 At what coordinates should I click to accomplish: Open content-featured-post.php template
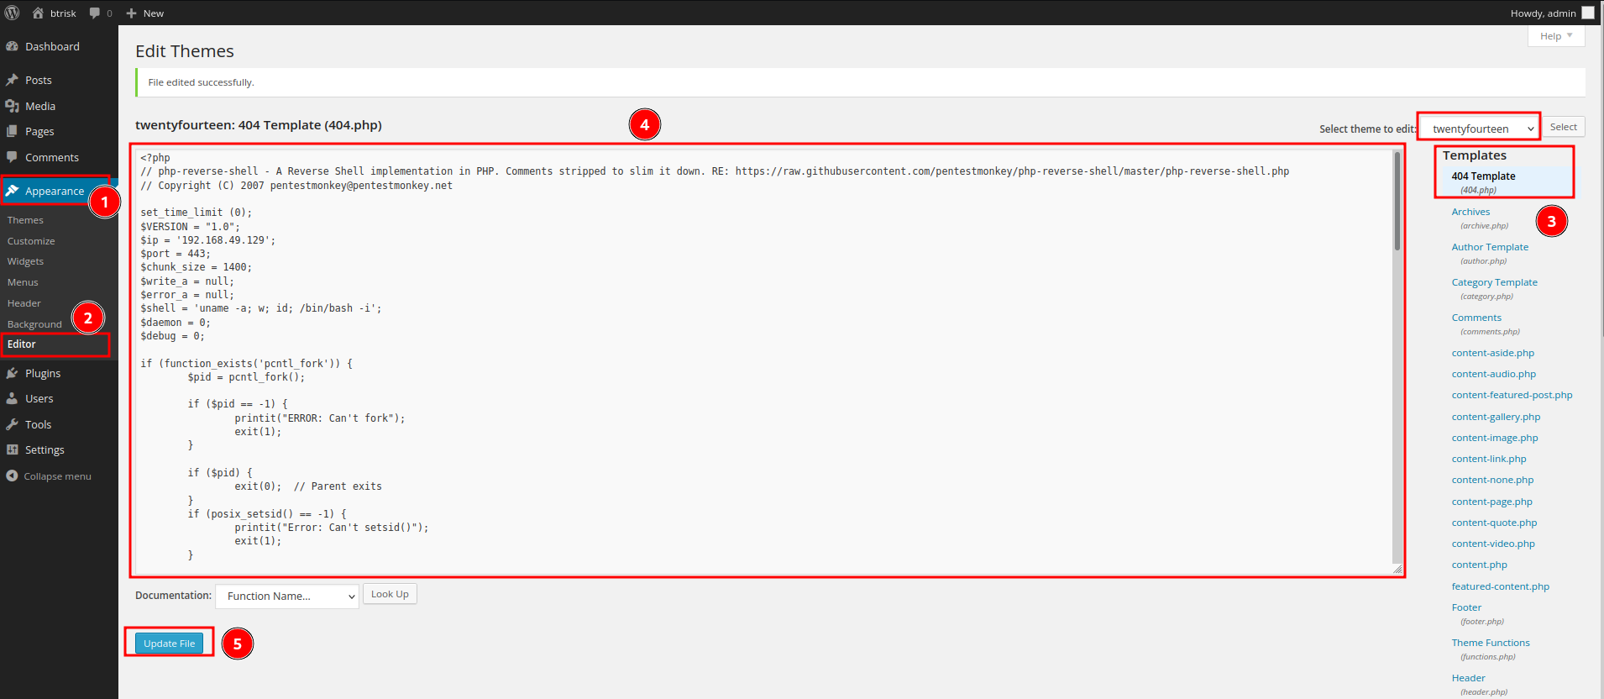pos(1512,395)
